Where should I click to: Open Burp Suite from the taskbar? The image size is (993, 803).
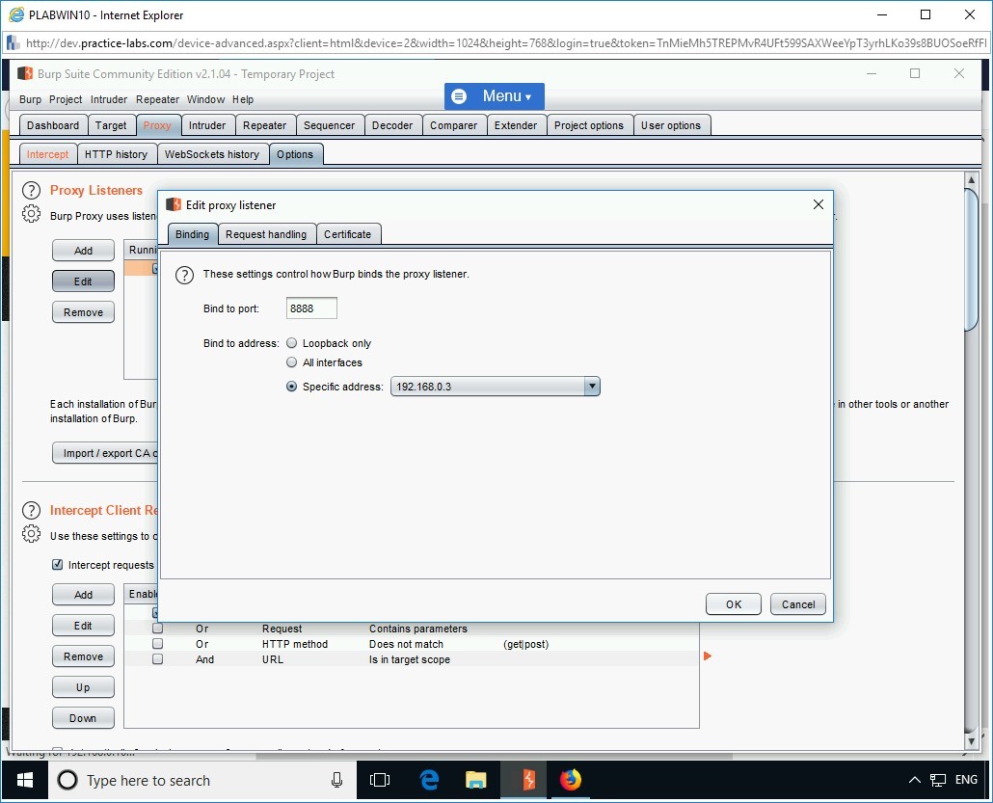click(524, 780)
